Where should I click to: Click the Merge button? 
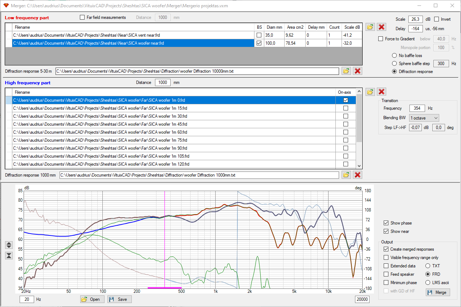click(438, 292)
